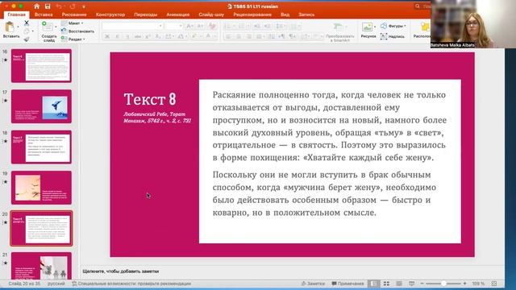The height and width of the screenshot is (290, 516).
Task: Toggle superscript x² formatting
Action: (148, 36)
